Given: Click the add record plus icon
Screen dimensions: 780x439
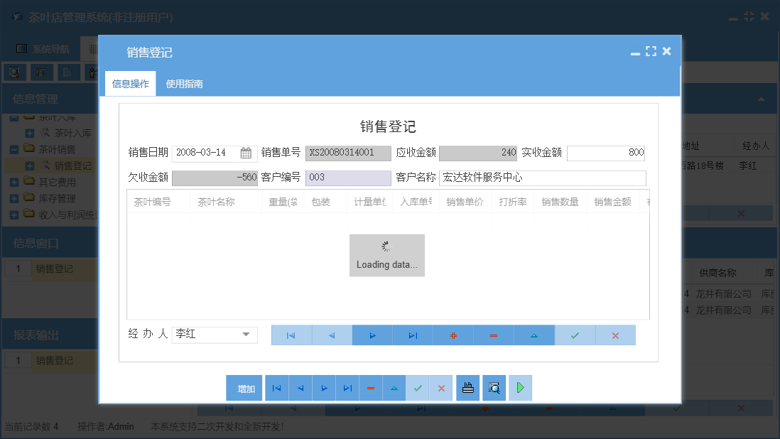Looking at the screenshot, I should tap(453, 335).
